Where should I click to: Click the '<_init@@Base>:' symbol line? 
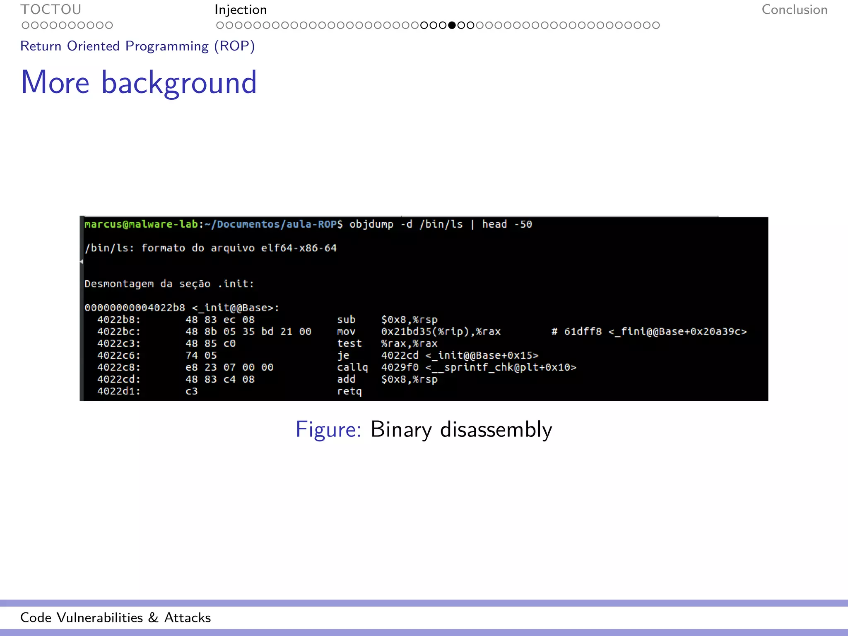(182, 308)
